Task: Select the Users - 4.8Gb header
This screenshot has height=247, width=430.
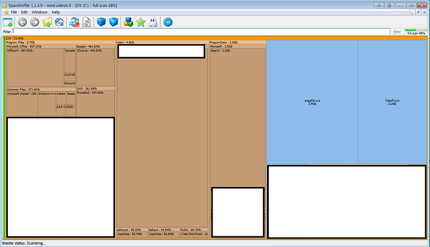Action: [162, 42]
